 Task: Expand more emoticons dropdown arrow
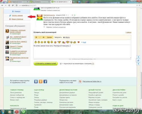[82, 42]
